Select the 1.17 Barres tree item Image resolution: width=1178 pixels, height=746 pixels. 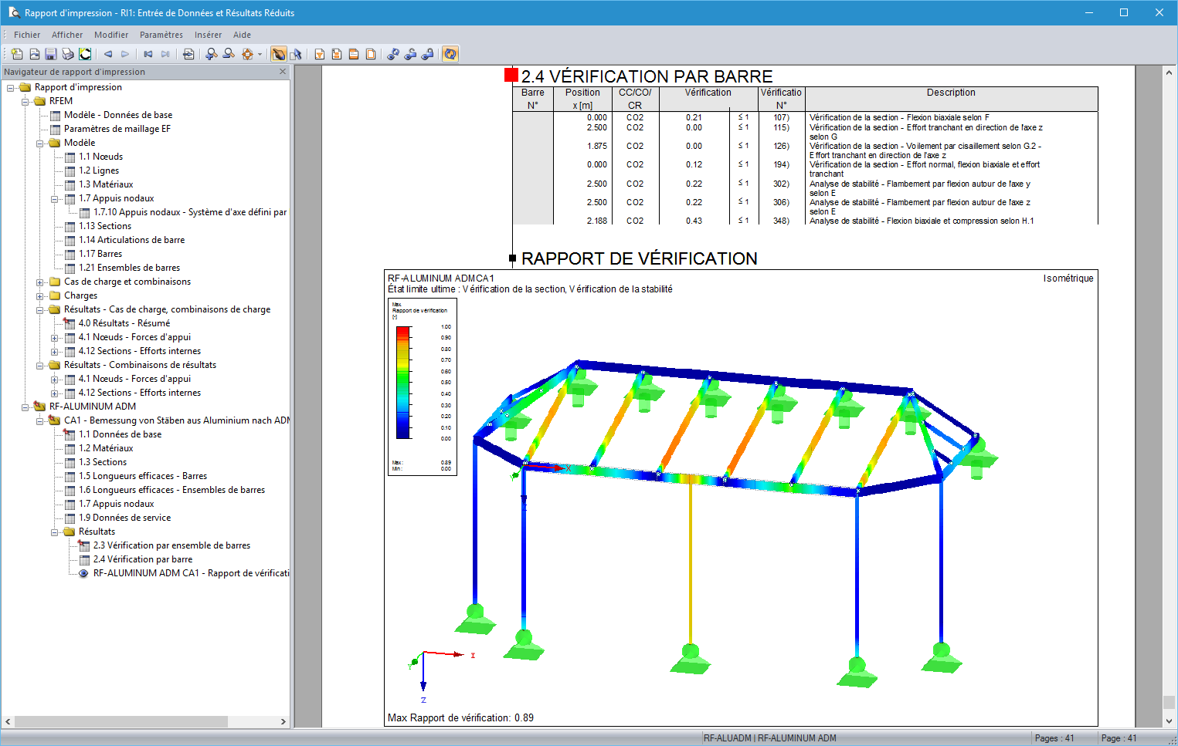(100, 254)
